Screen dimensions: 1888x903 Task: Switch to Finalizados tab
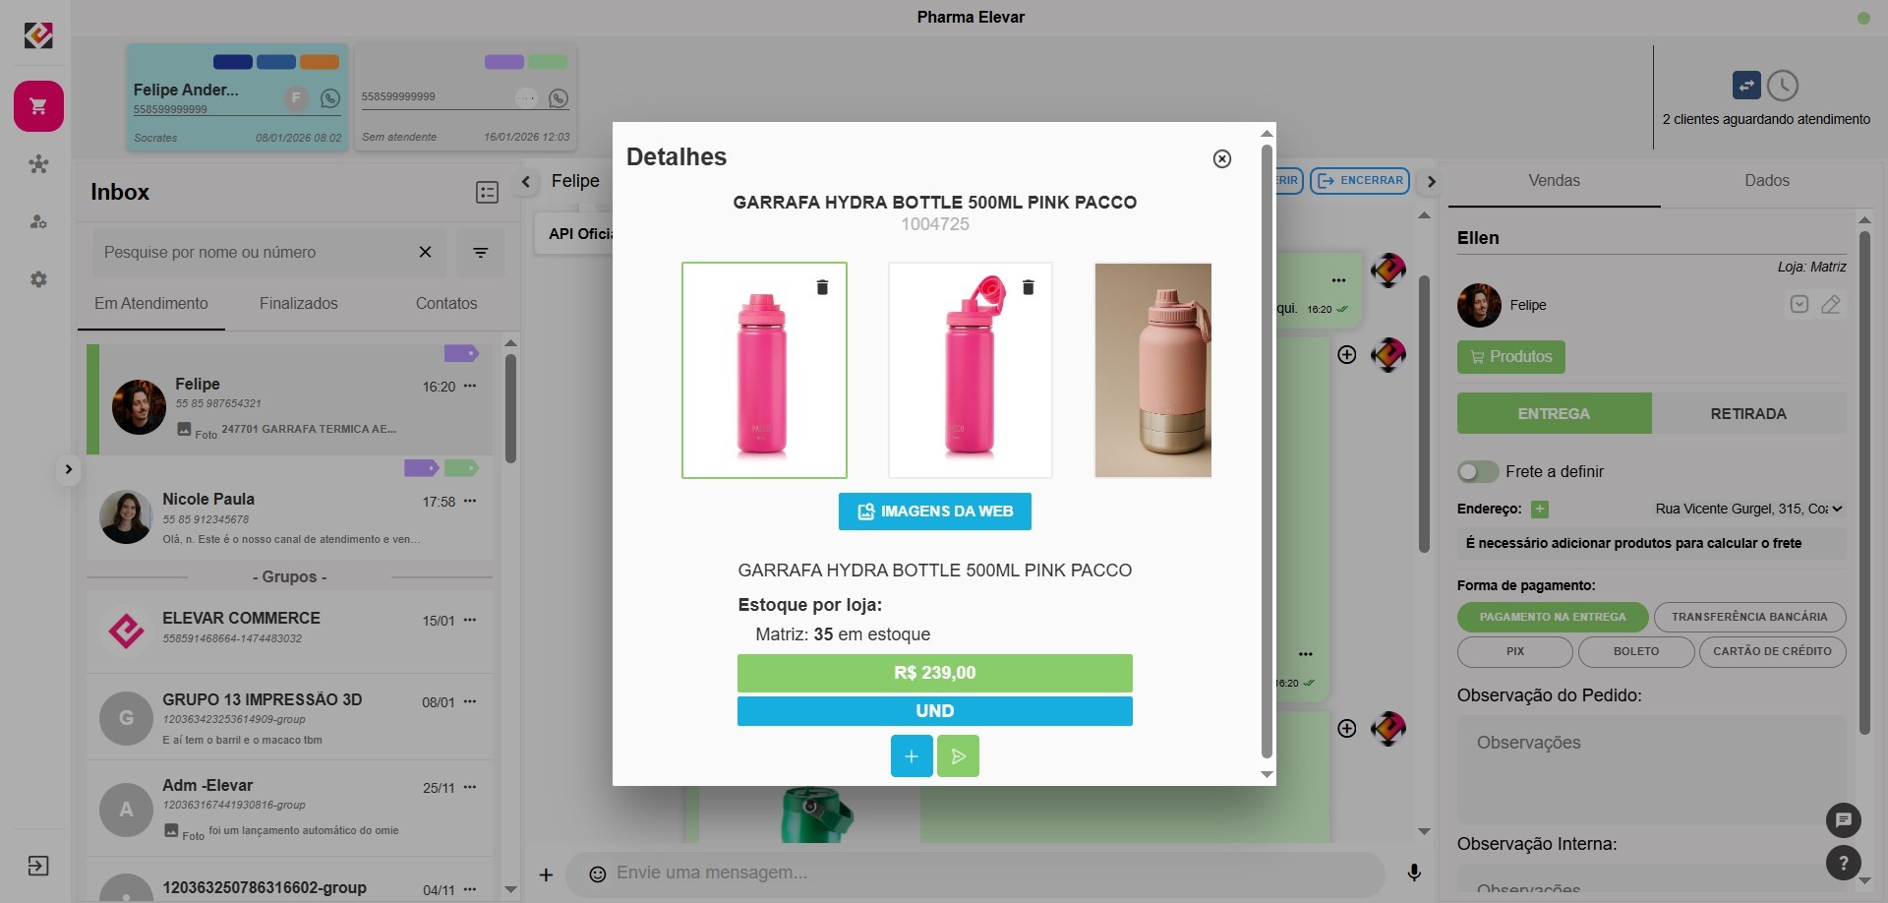(x=299, y=303)
